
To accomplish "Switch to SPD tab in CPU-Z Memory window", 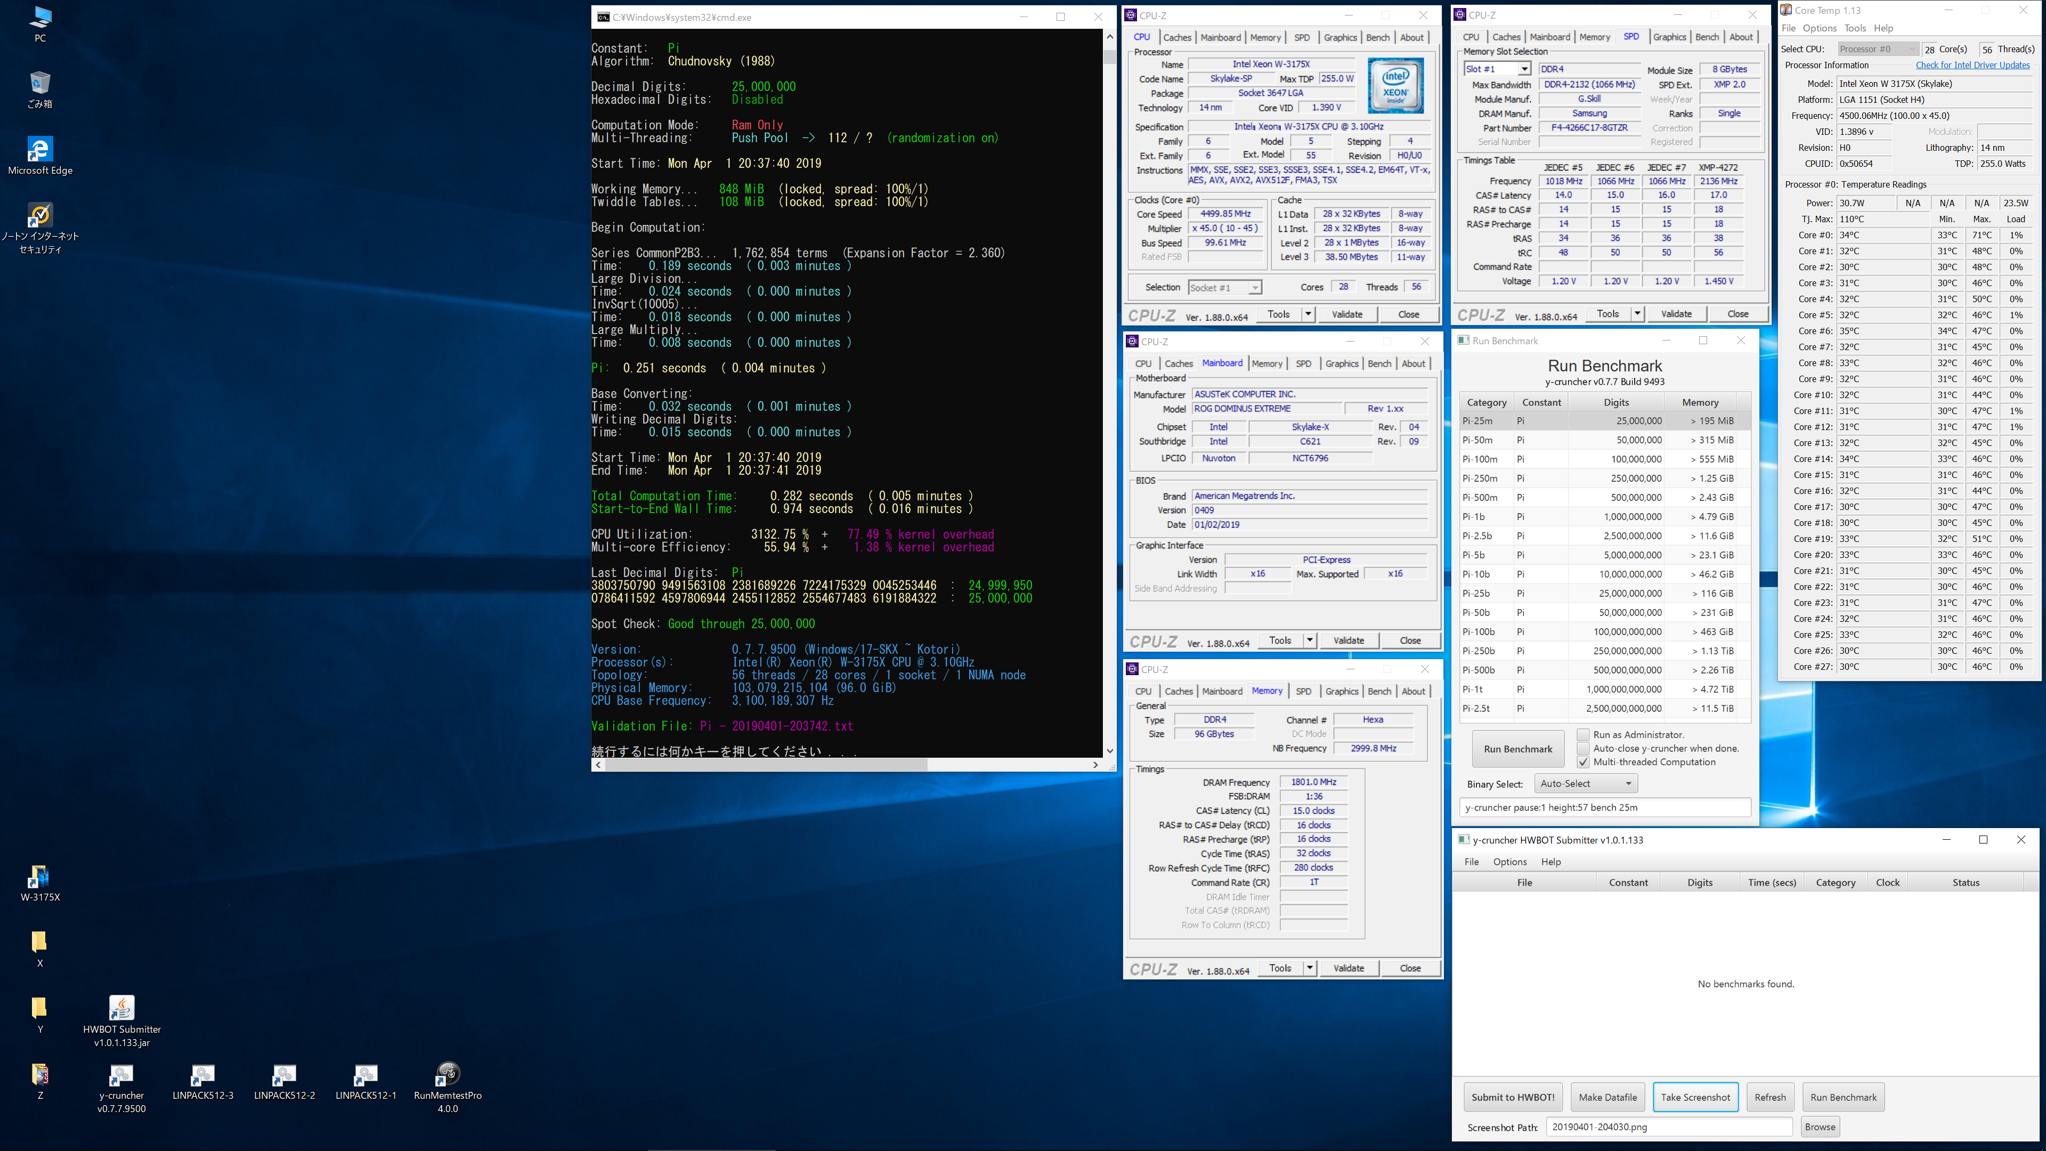I will pos(1303,691).
